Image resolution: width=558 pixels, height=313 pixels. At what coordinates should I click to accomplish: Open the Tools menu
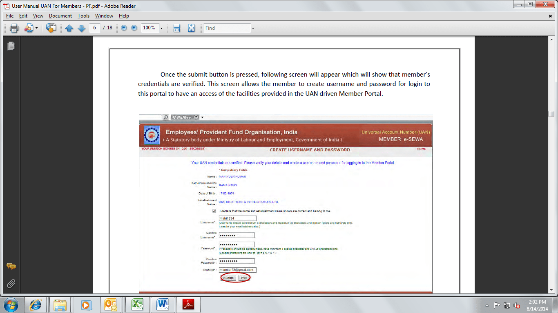pyautogui.click(x=83, y=16)
